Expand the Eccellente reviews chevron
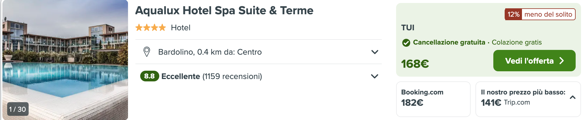The height and width of the screenshot is (120, 584). [x=375, y=76]
